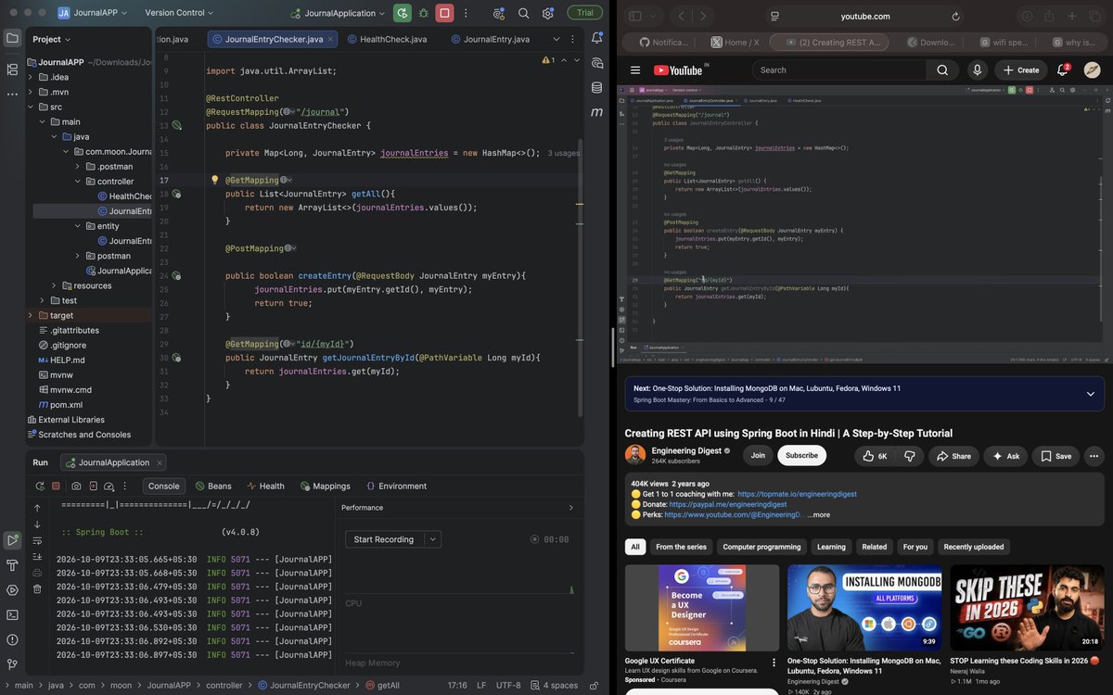This screenshot has height=695, width=1113.
Task: Open the Git tool window in the left stripe
Action: pyautogui.click(x=12, y=664)
